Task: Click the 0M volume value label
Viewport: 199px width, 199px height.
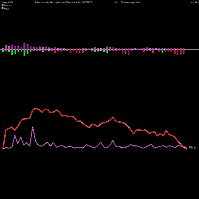Action: (190, 146)
